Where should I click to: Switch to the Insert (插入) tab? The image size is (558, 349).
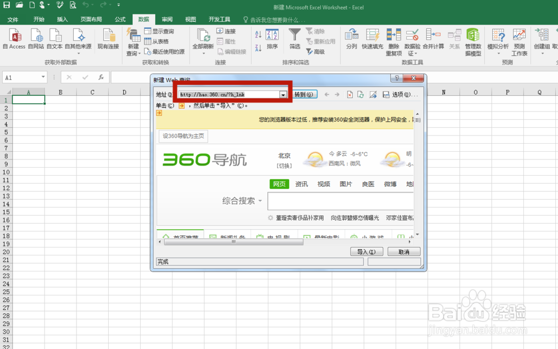pos(62,20)
